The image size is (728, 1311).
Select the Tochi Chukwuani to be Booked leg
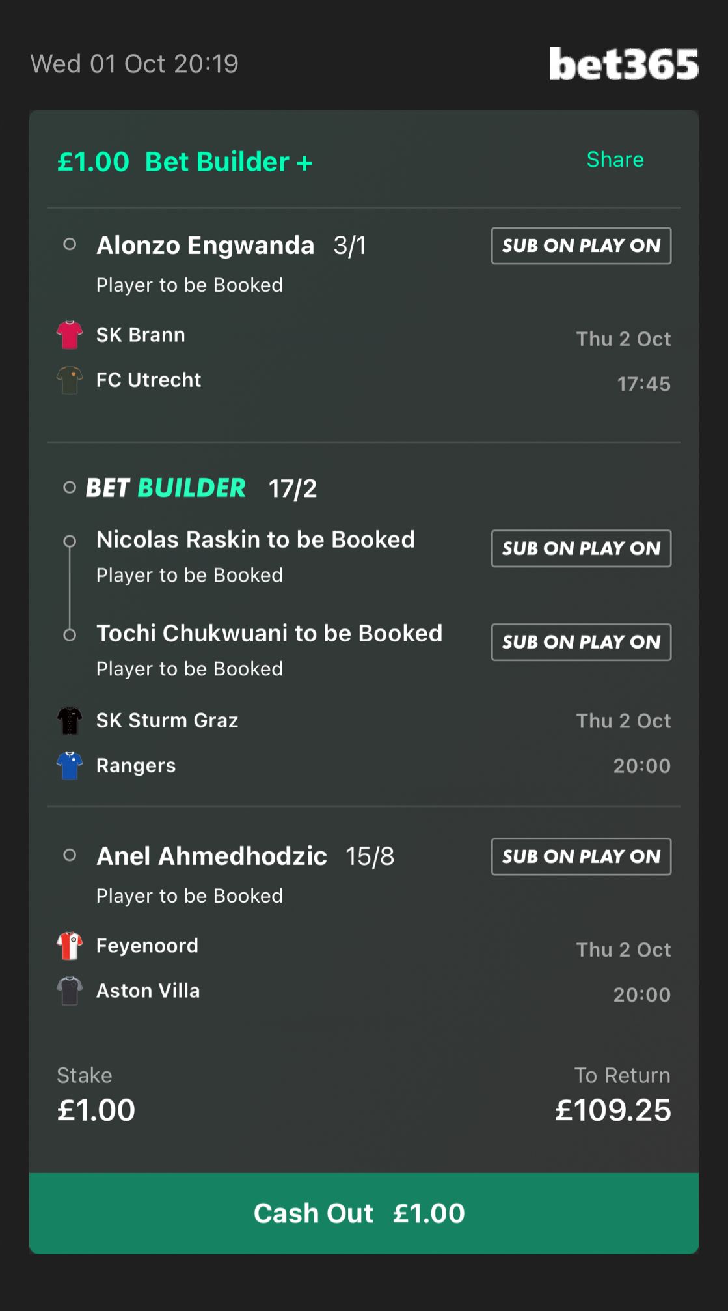click(x=269, y=634)
